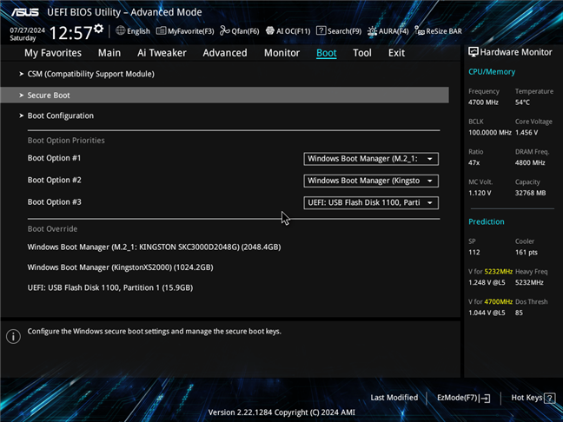Toggle ReSize BAR option
Screen dimensions: 563x422
click(438, 31)
